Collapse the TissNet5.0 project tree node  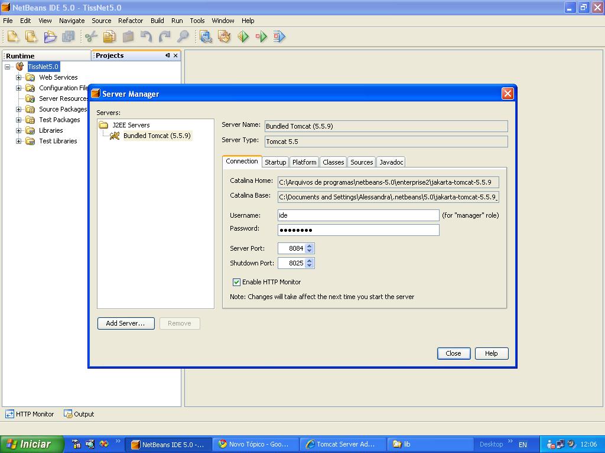pos(7,67)
